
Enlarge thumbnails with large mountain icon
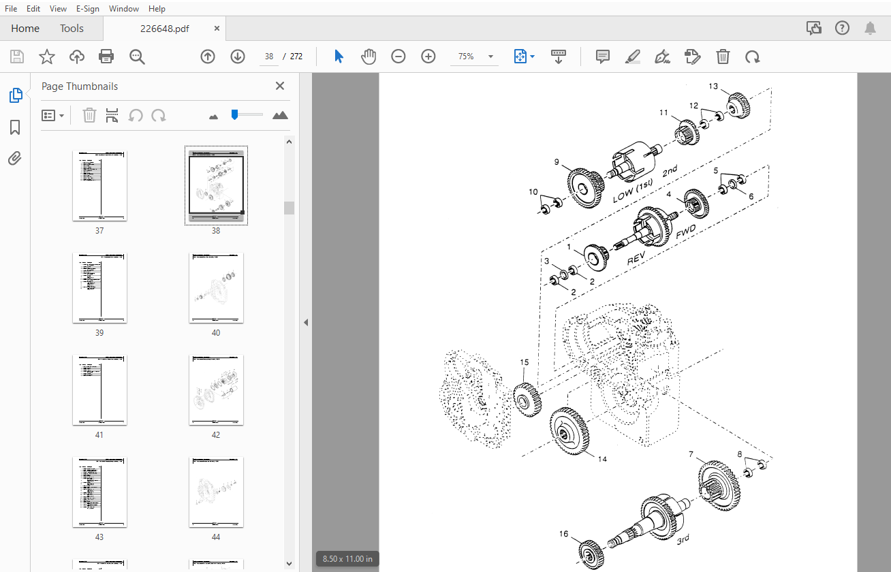(x=280, y=115)
